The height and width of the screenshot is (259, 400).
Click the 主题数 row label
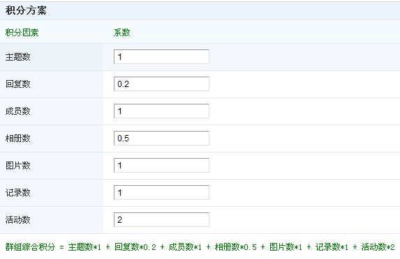(x=18, y=56)
